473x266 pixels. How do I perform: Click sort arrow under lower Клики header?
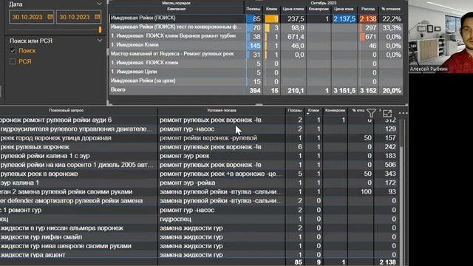(307, 114)
